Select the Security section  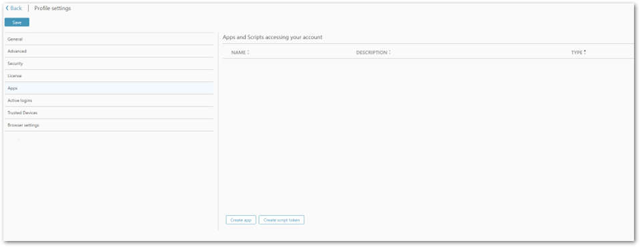pos(109,63)
